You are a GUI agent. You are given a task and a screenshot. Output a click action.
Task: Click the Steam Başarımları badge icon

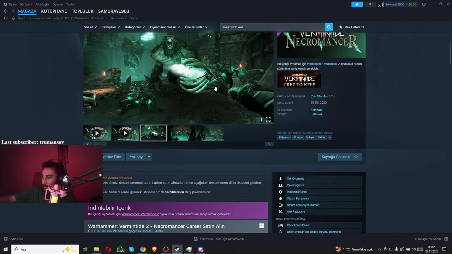(280, 199)
